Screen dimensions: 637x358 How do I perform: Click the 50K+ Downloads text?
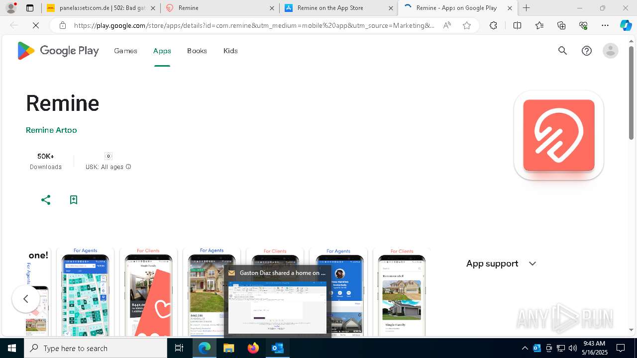[x=46, y=161]
